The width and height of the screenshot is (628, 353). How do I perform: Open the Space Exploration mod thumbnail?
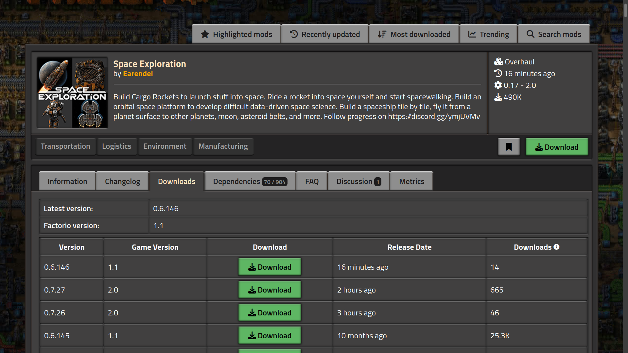click(72, 92)
